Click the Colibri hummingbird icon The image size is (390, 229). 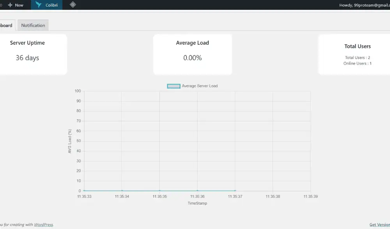click(x=38, y=5)
